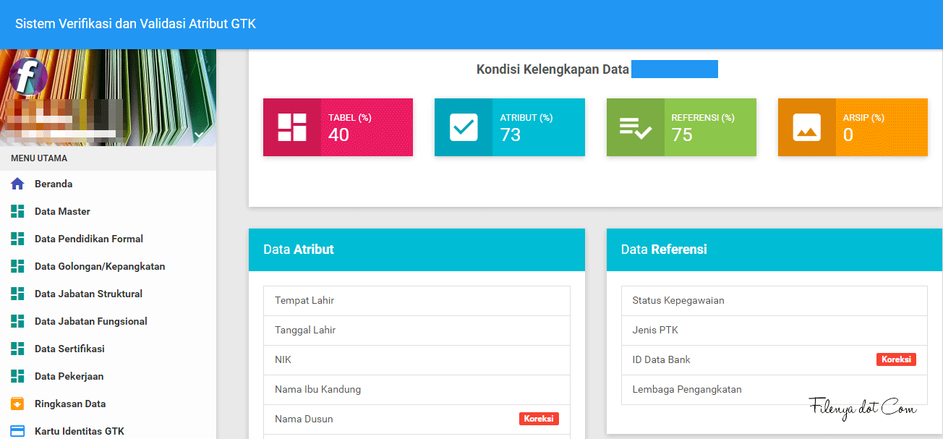This screenshot has height=439, width=943.
Task: Open Data Pendidikan Formal menu
Action: (x=88, y=239)
